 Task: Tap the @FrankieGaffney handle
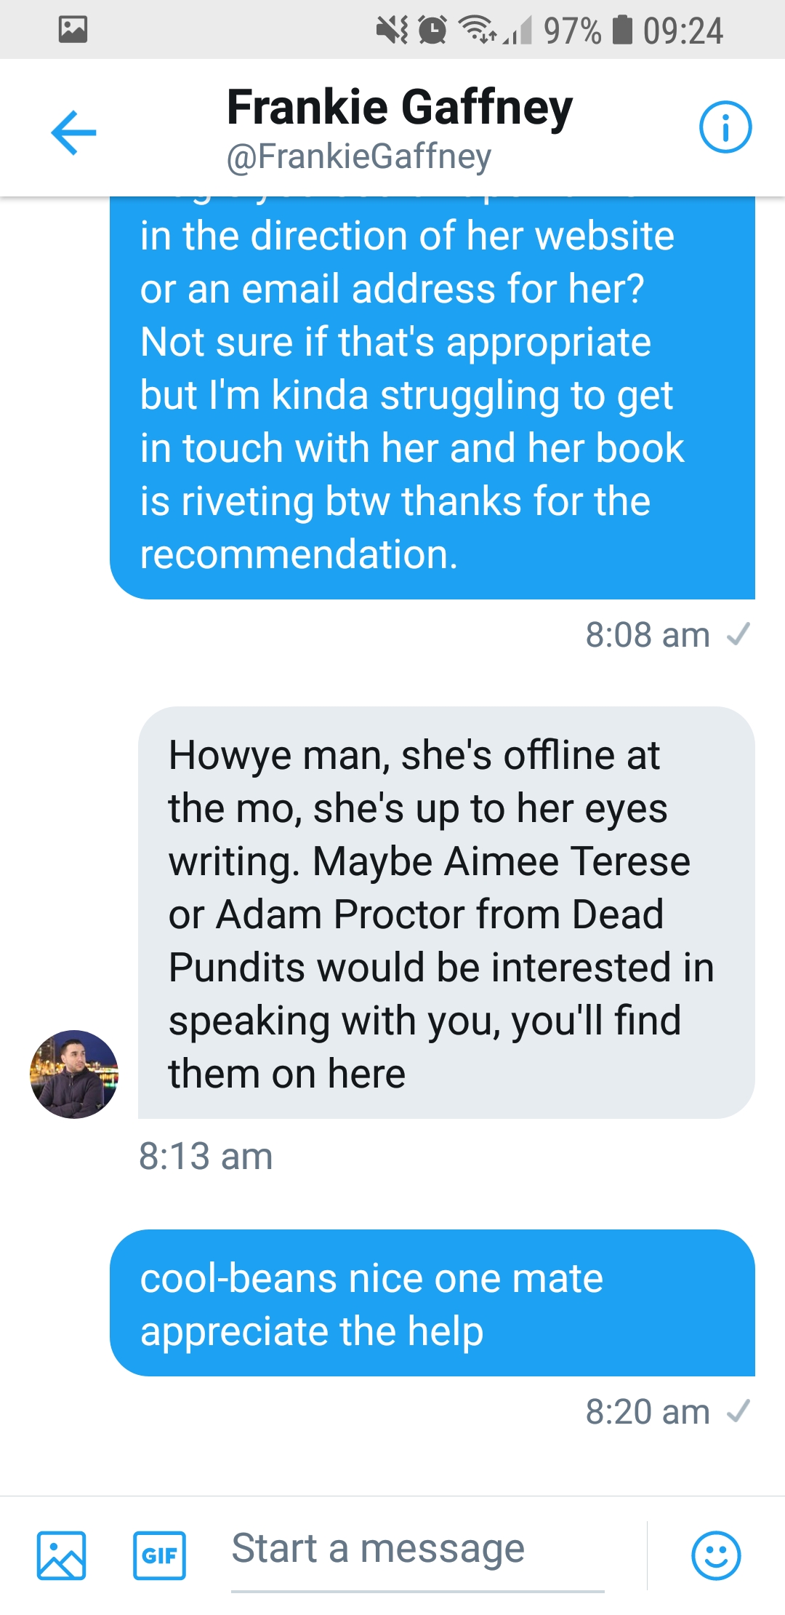click(x=359, y=156)
